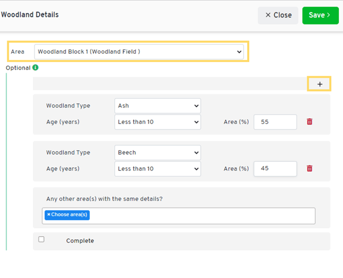Screen dimensions: 343x278
Task: Tick the Complete checkbox
Action: click(41, 239)
